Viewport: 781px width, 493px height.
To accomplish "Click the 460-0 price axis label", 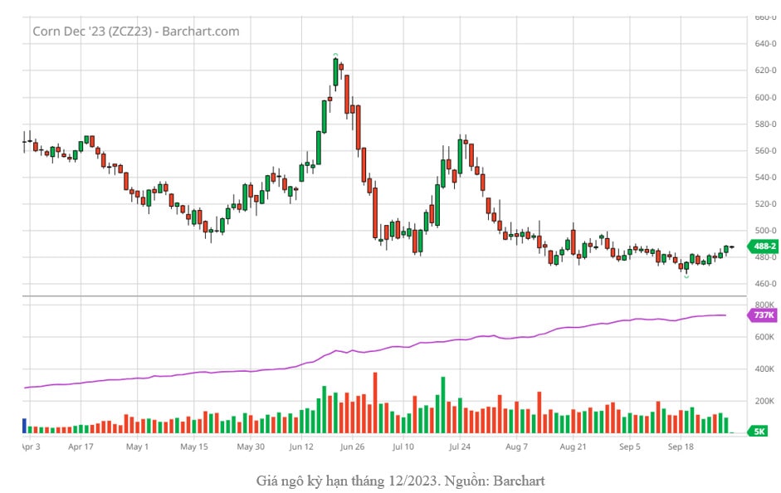I will click(765, 284).
